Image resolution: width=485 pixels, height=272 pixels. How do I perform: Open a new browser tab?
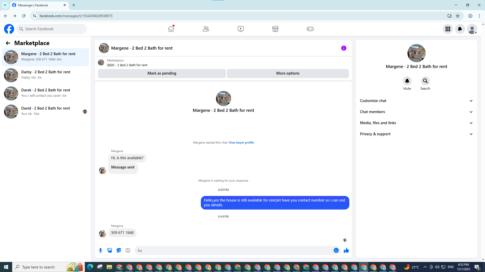(74, 5)
